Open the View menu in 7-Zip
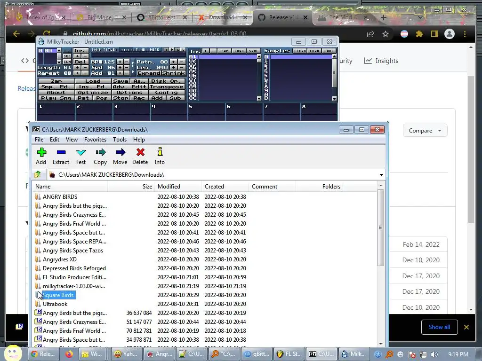 pyautogui.click(x=72, y=139)
